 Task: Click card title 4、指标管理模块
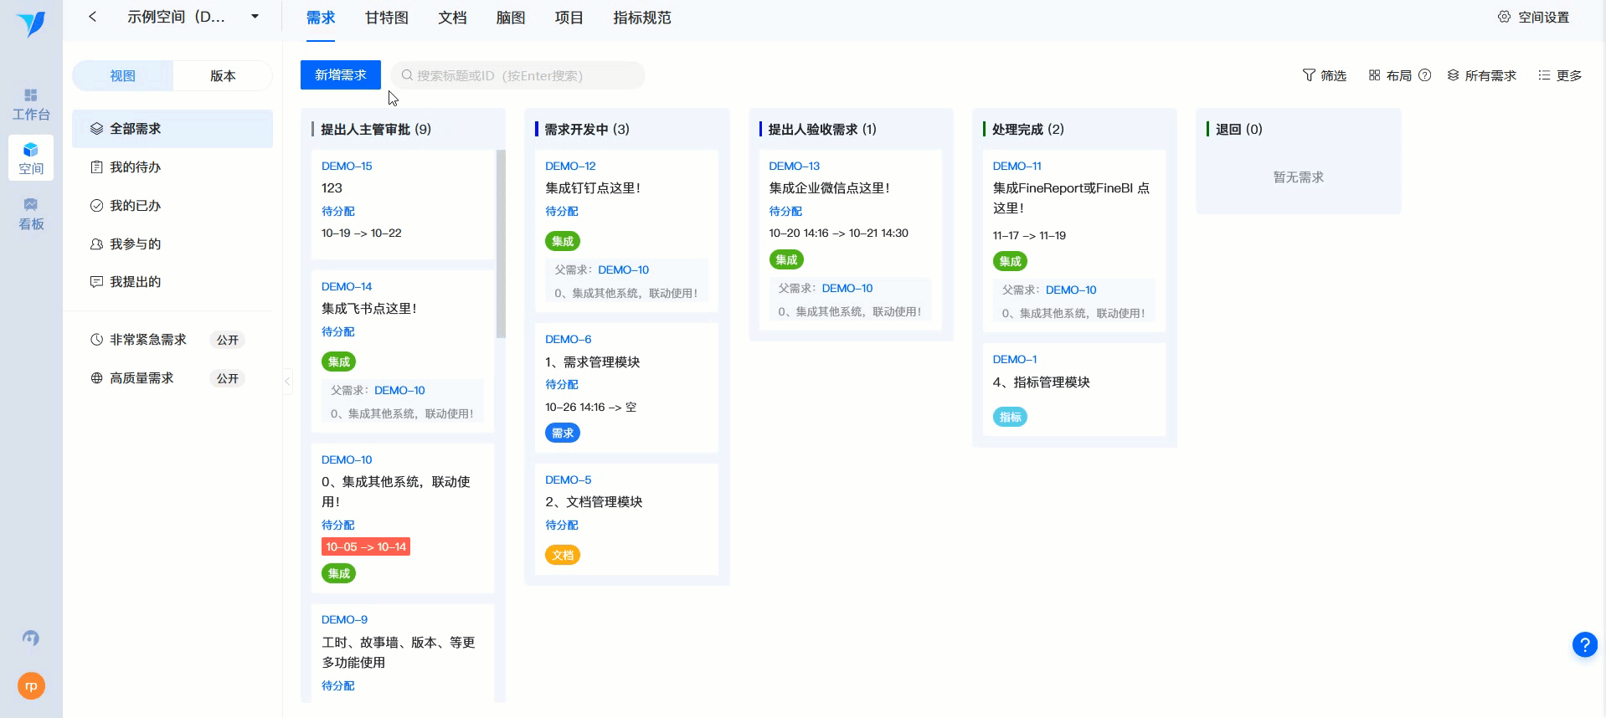(x=1041, y=382)
